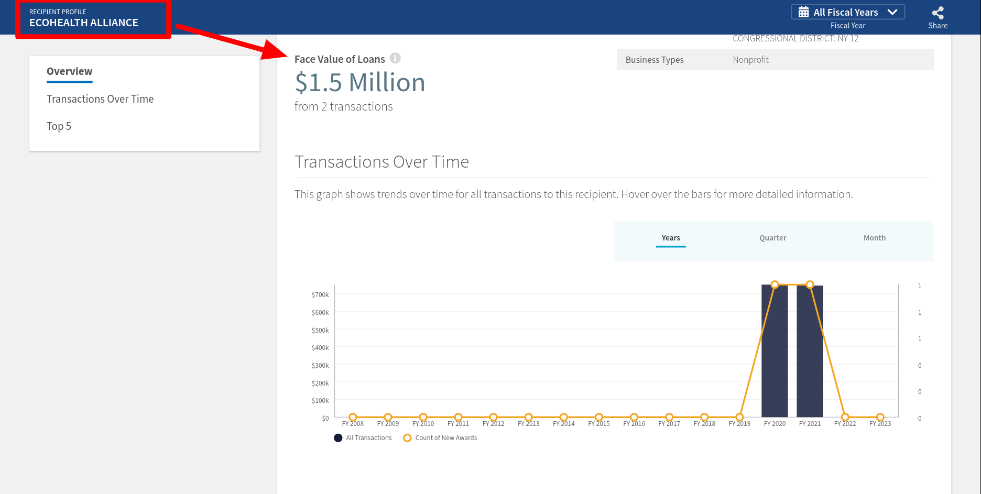Switch graph to Month view
The width and height of the screenshot is (981, 494).
tap(874, 238)
